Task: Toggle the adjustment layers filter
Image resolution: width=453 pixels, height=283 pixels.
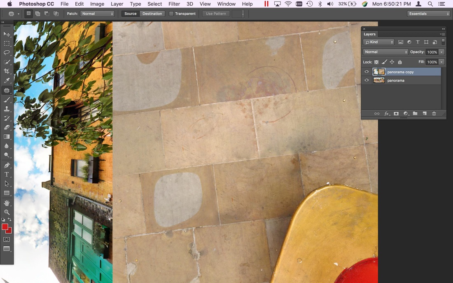Action: [409, 42]
